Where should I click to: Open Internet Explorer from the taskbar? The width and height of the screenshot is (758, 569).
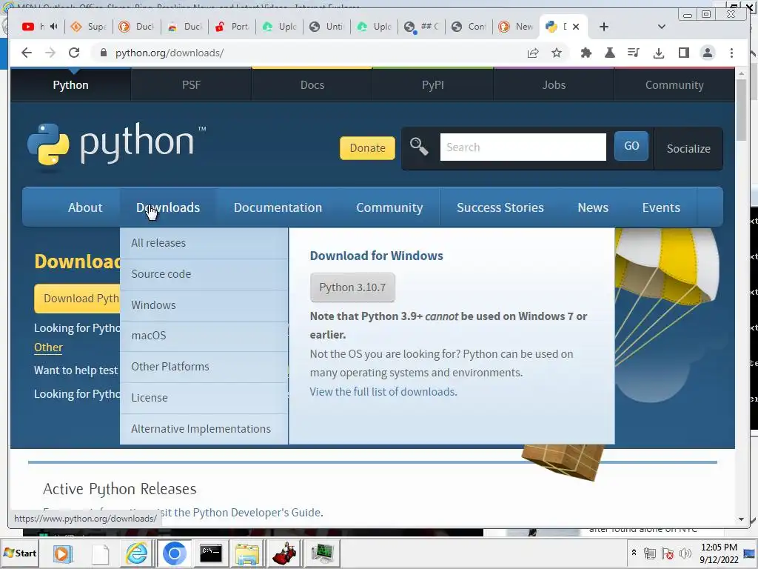click(x=137, y=553)
